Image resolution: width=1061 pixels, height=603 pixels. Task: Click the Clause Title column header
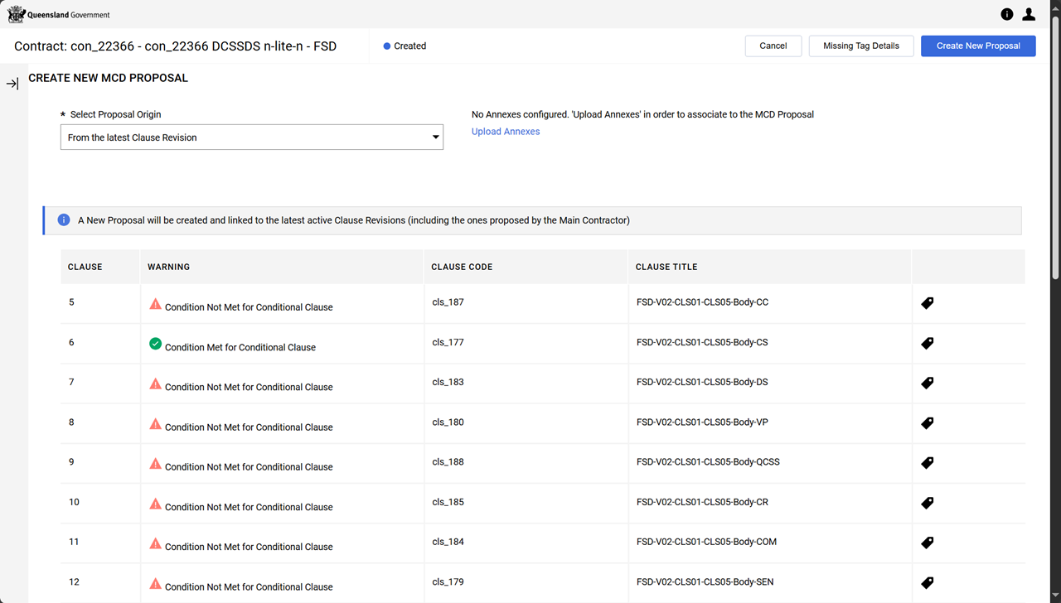pyautogui.click(x=666, y=267)
